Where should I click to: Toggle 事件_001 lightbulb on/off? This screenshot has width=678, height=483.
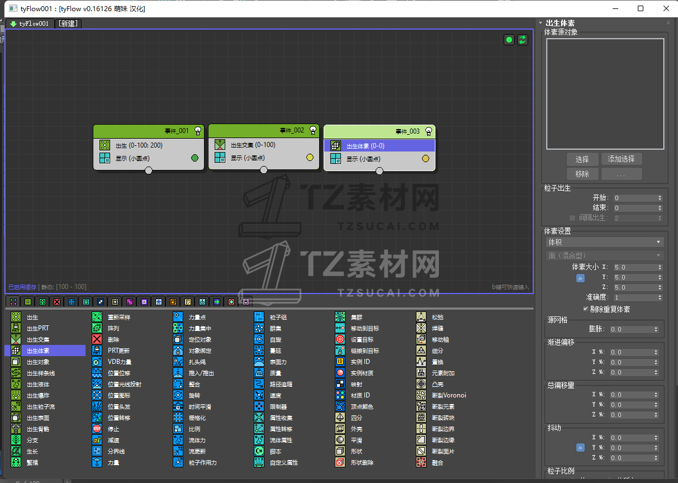click(x=198, y=131)
